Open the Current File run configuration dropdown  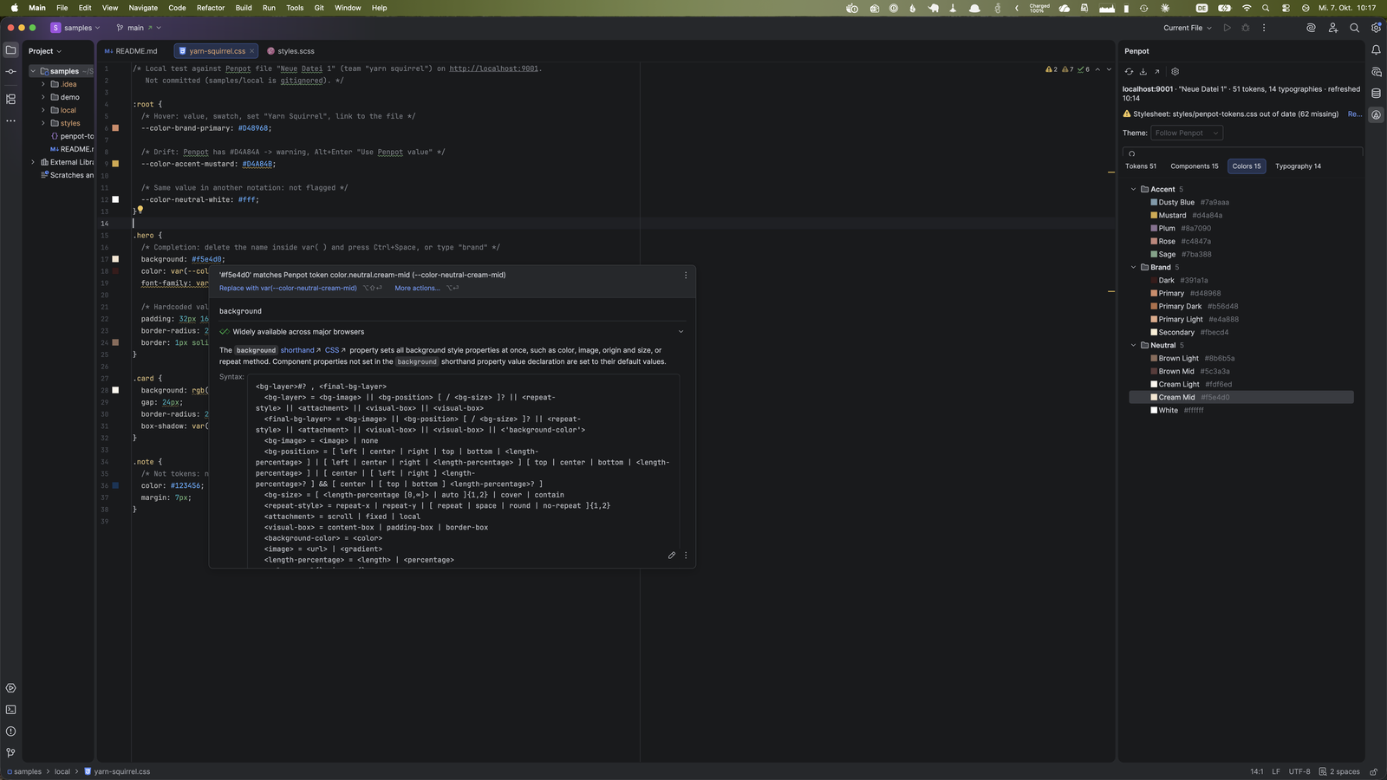[x=1188, y=28]
